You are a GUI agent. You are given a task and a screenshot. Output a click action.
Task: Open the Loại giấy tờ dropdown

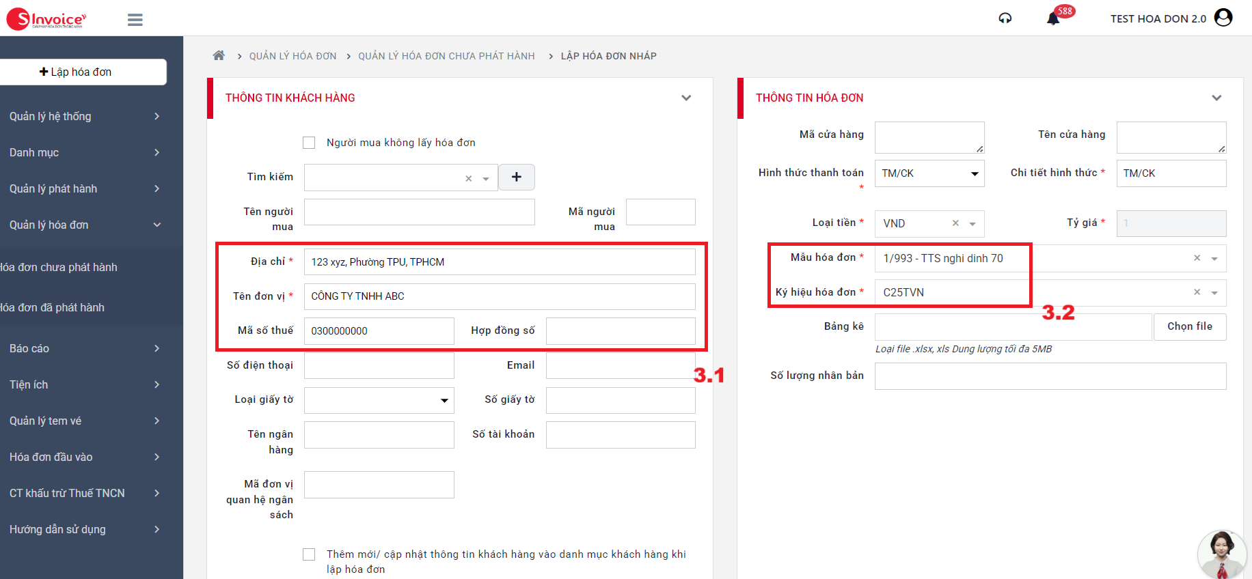[x=379, y=400]
